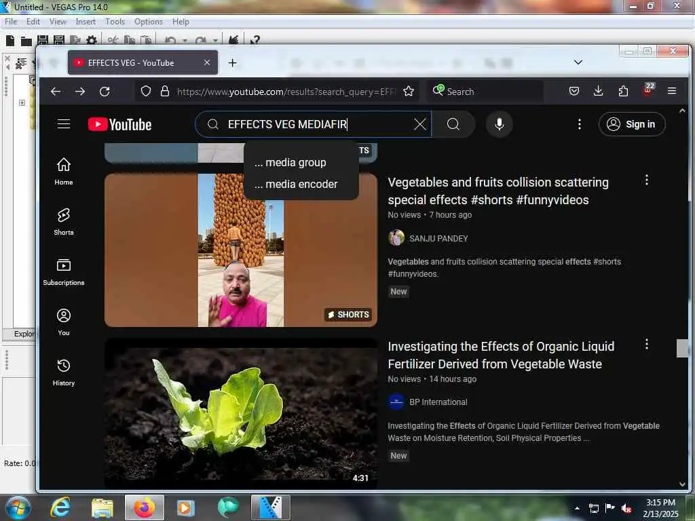Image resolution: width=695 pixels, height=521 pixels.
Task: Click Interactive tutorials icon in VEGAS toolbar
Action: tap(233, 41)
